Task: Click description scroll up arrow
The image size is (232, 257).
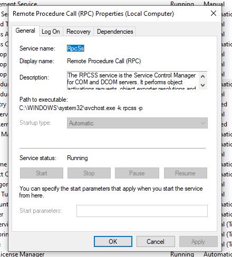Action: [202, 76]
